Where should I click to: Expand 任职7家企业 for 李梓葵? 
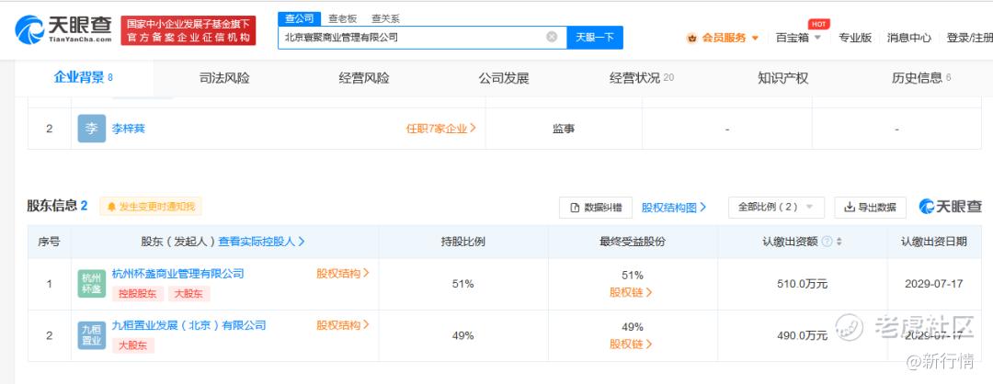440,129
